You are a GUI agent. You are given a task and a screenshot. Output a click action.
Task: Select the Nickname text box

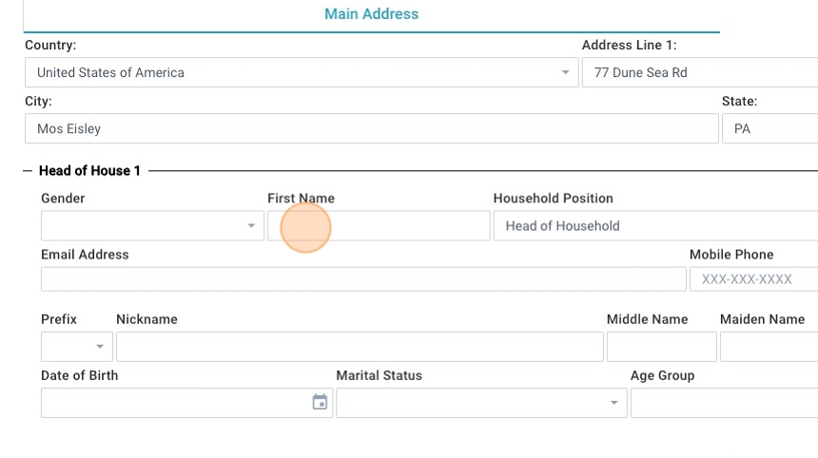tap(359, 347)
